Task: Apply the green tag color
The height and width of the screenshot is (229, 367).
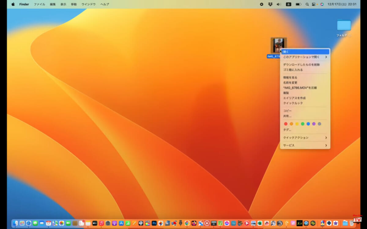Action: [x=302, y=124]
